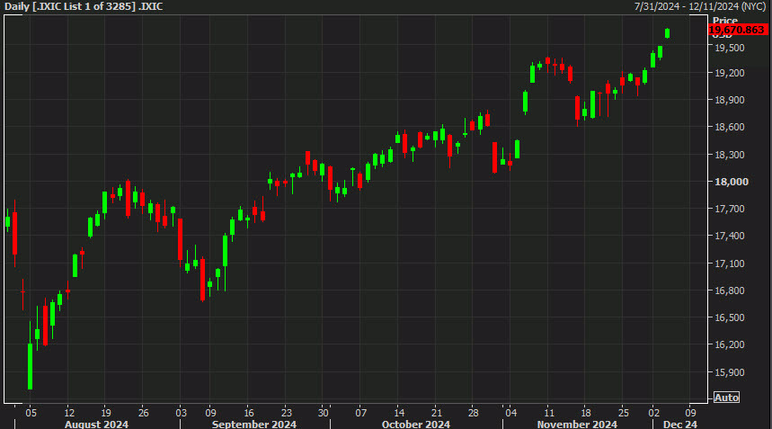The height and width of the screenshot is (429, 772).
Task: Click the 21 date tick in October
Action: pos(436,413)
